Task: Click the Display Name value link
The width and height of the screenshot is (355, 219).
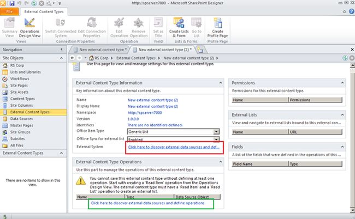Action: coord(153,106)
